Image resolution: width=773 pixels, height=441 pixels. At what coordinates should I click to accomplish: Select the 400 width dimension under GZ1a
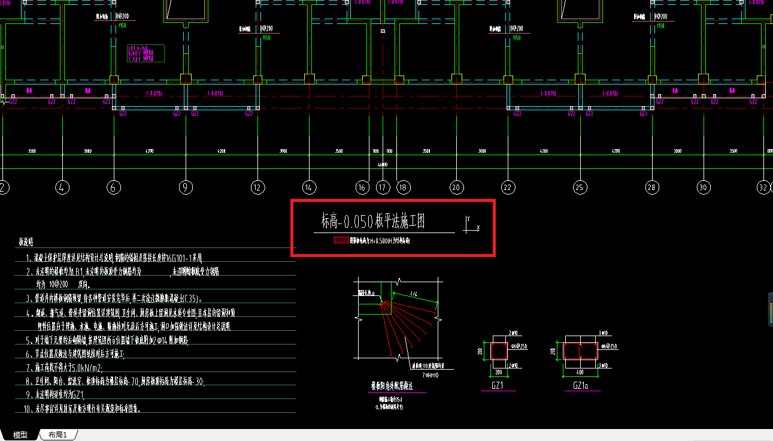[580, 372]
